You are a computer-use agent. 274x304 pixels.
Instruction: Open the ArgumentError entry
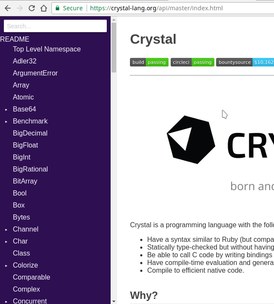tap(35, 73)
